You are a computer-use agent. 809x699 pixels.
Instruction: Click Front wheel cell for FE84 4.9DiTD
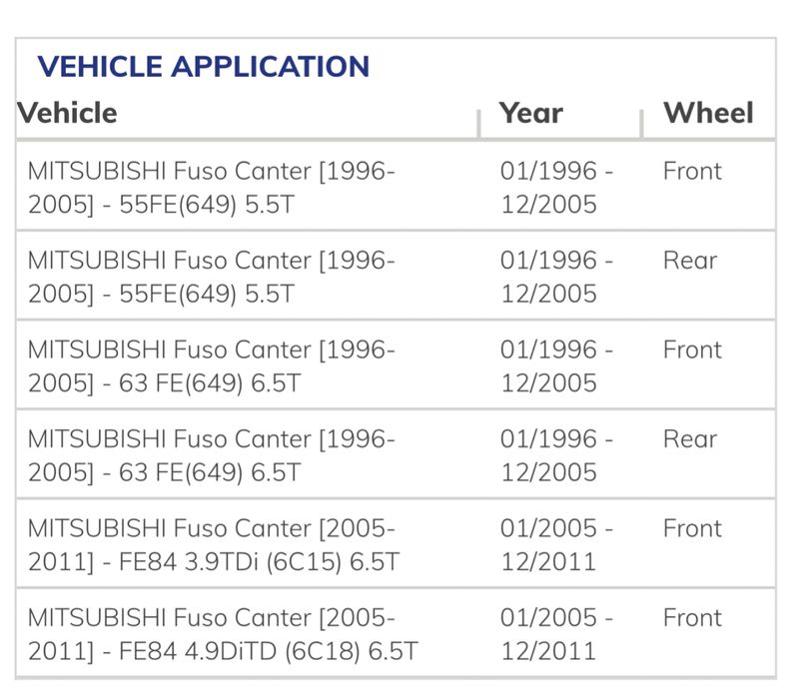(x=691, y=618)
